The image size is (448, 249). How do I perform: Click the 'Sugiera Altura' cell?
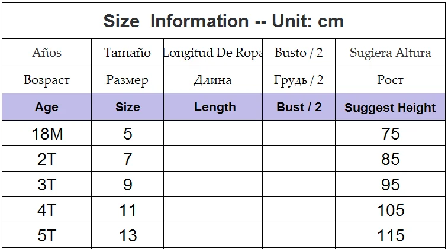390,53
